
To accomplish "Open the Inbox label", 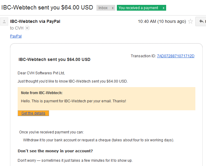I will point(103,8).
